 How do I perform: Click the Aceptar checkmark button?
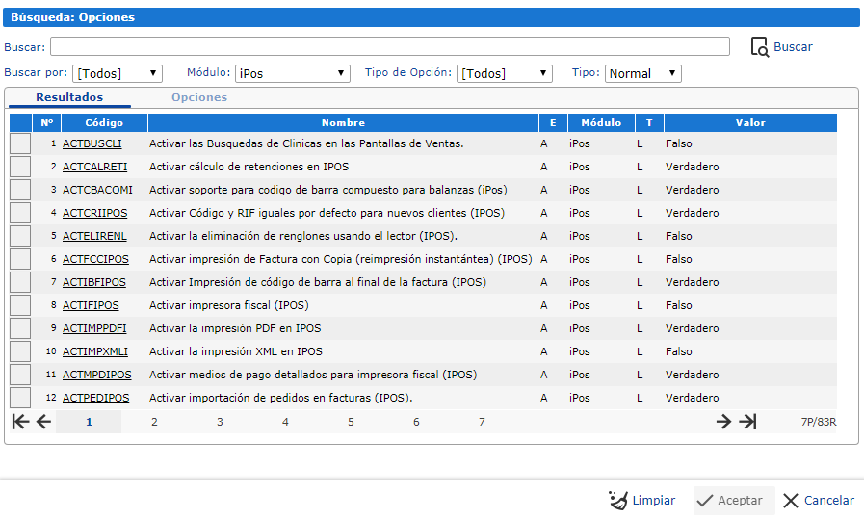[733, 501]
